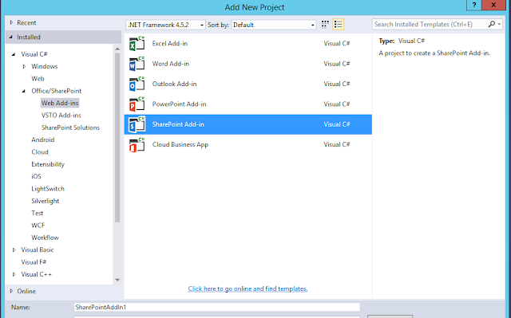
Task: Select the Cloud Business App template name
Action: pyautogui.click(x=180, y=145)
